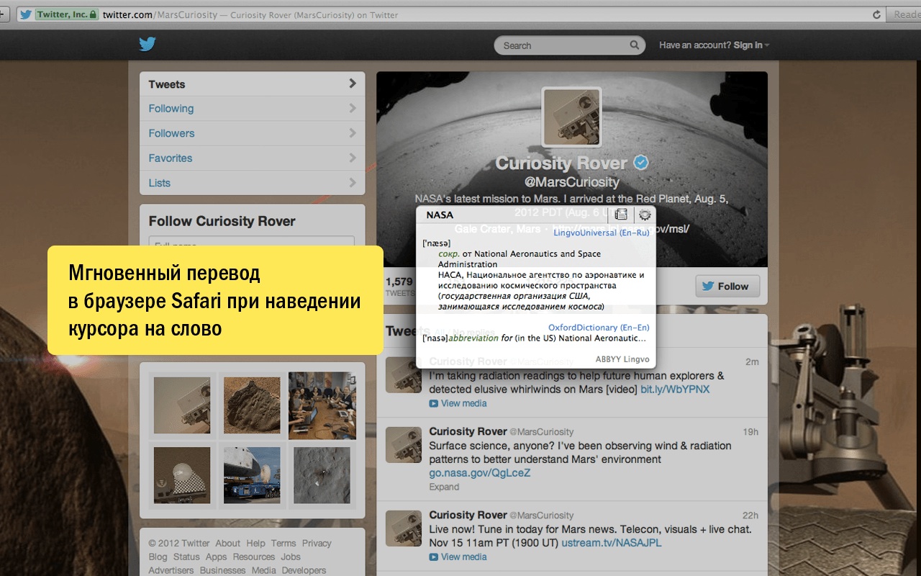Open the Mars rock photo thumbnail
921x576 pixels.
pos(252,405)
